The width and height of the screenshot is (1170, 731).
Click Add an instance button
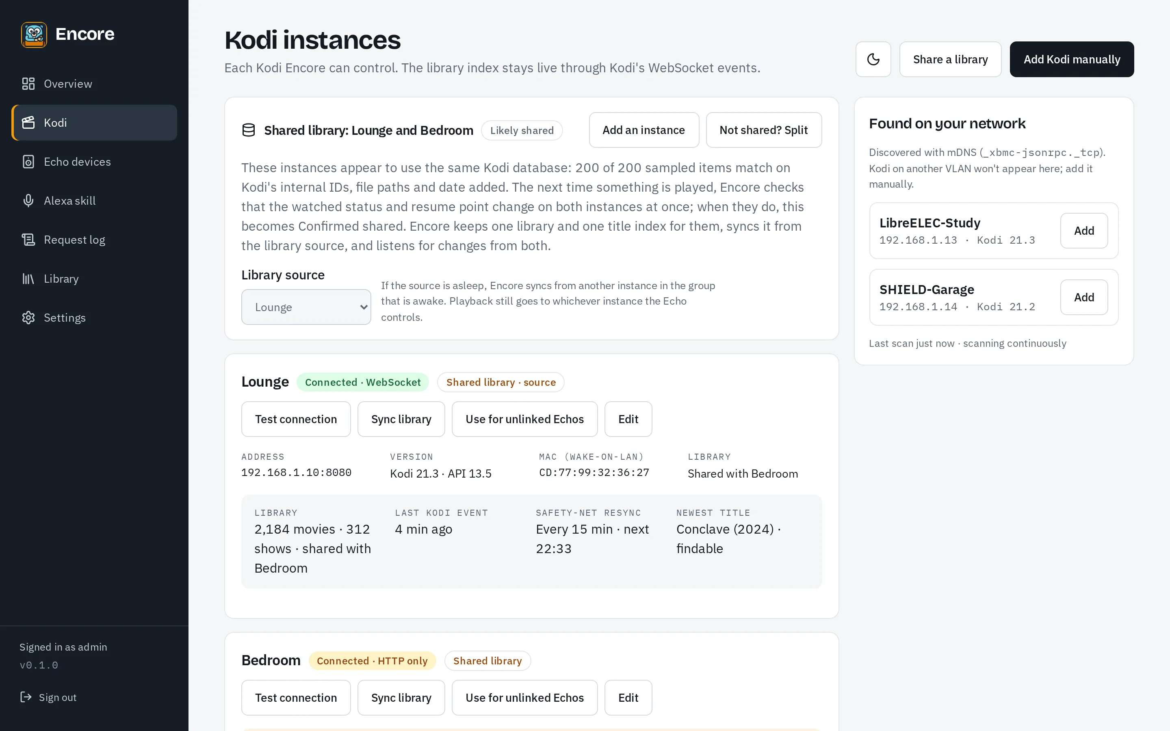pos(643,130)
